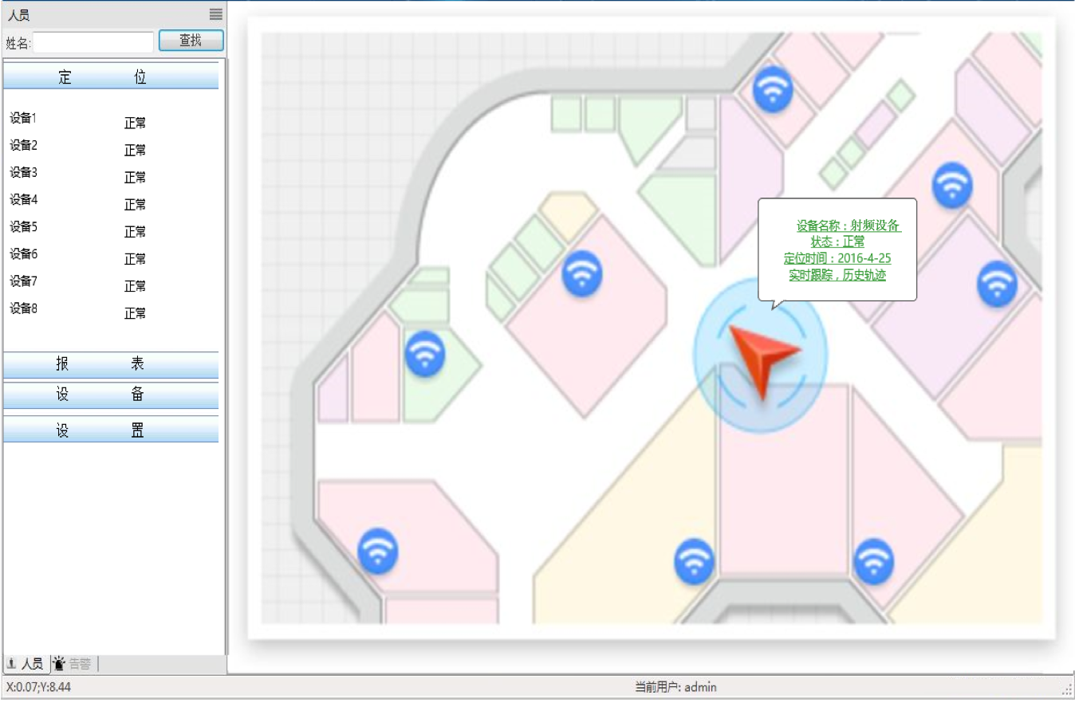Select 设备5 in the device list
The image size is (1075, 703).
click(x=24, y=226)
